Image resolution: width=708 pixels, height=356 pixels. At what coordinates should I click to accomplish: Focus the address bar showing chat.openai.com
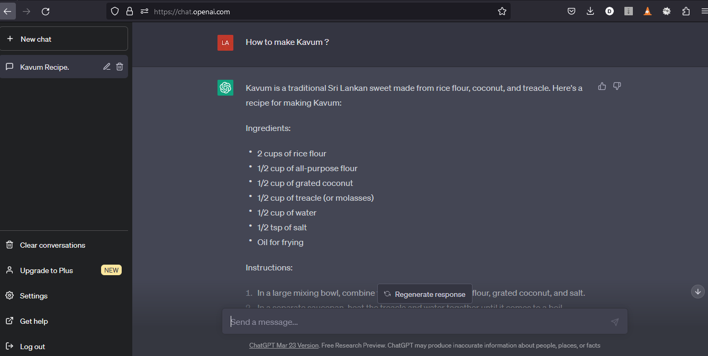tap(308, 11)
